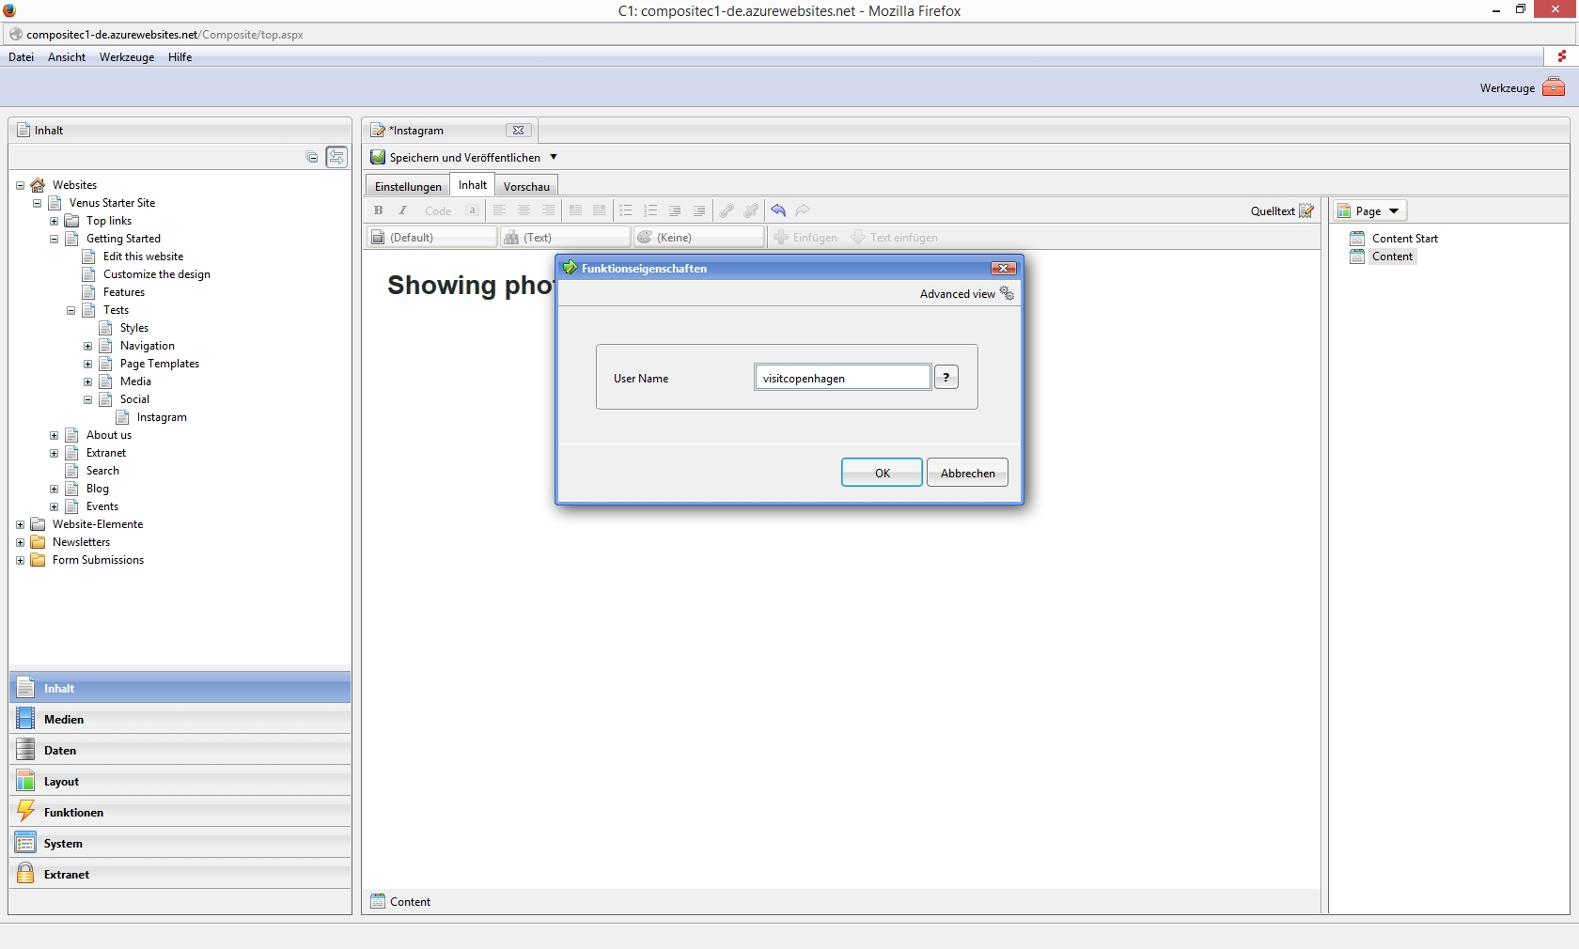The width and height of the screenshot is (1579, 949).
Task: Toggle italic formatting
Action: (403, 210)
